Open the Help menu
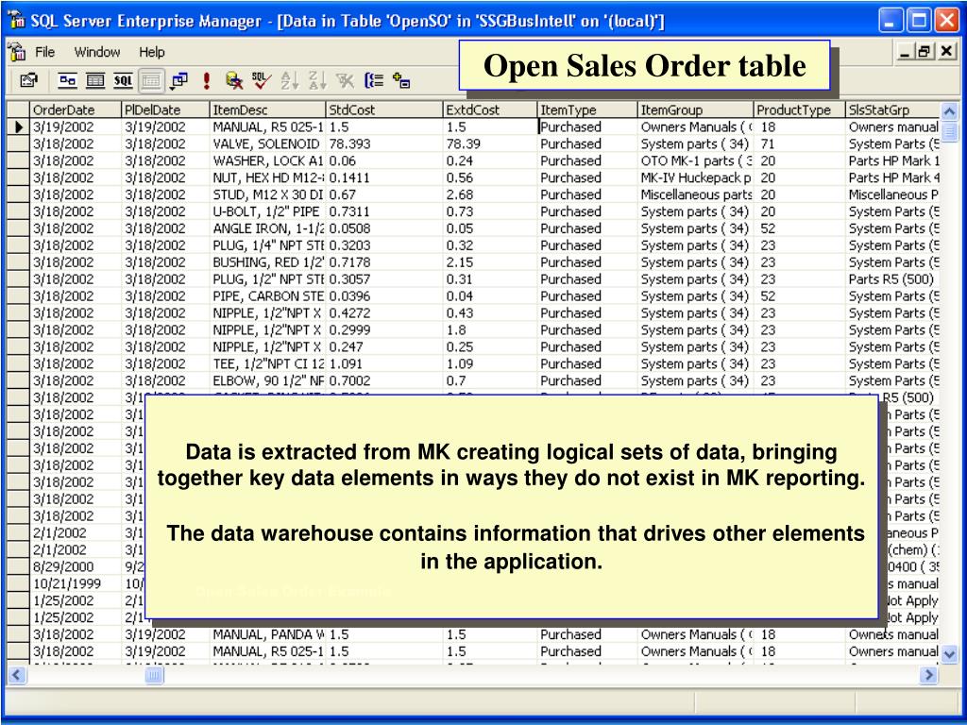The image size is (967, 725). coord(152,52)
